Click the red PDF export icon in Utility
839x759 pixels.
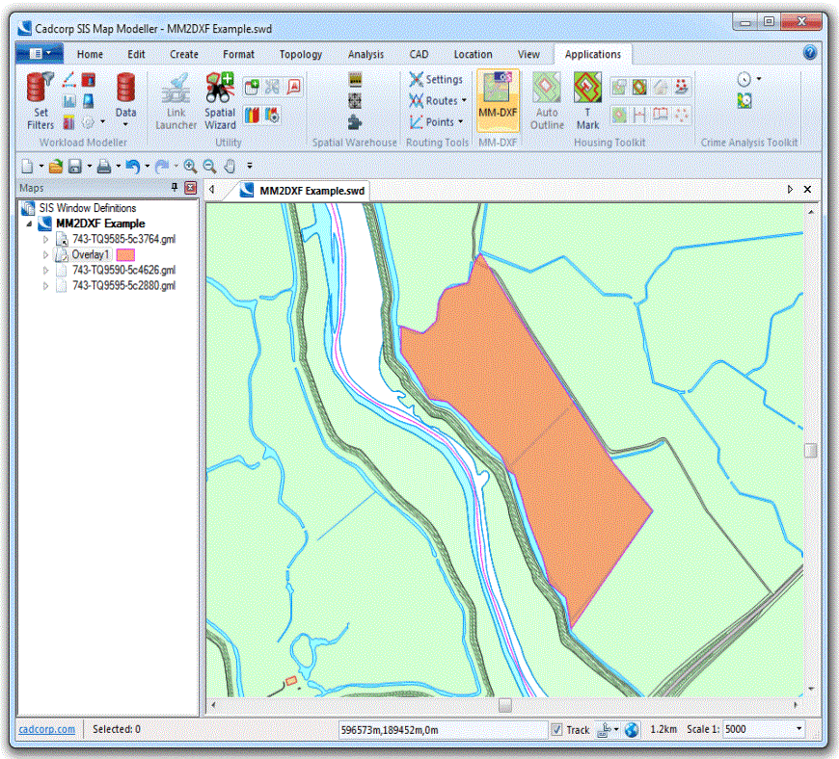click(294, 87)
